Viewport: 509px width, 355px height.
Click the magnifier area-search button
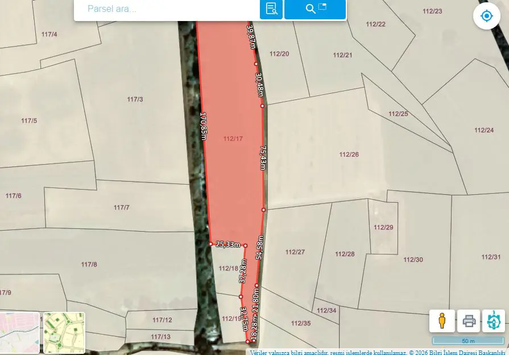[x=315, y=9]
